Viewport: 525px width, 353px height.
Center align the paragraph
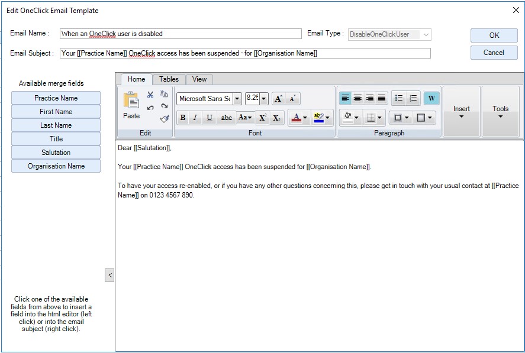coord(357,98)
